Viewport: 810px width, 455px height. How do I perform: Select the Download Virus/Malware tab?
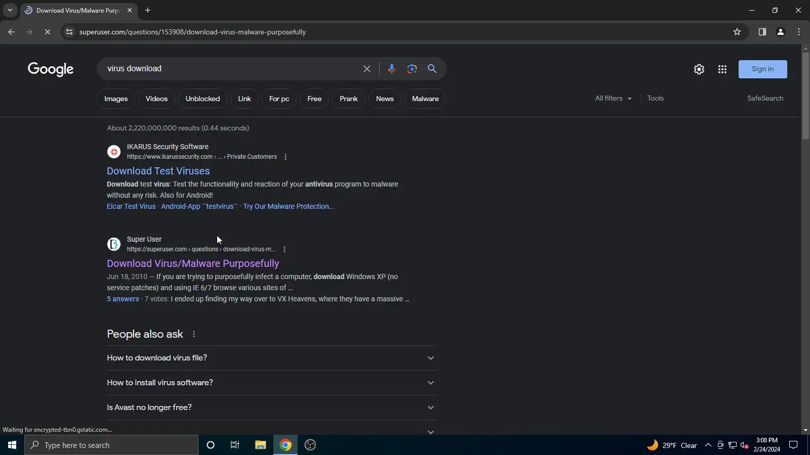click(x=78, y=10)
